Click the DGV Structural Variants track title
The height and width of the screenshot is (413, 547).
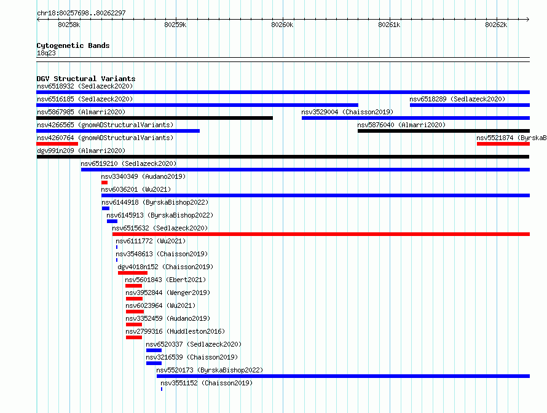[x=86, y=79]
